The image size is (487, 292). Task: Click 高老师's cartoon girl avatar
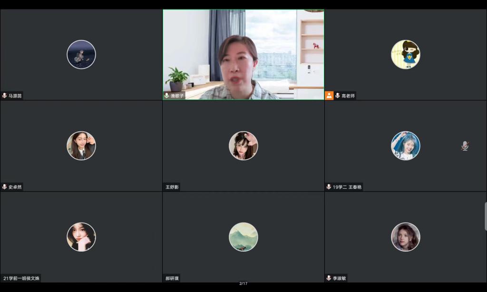tap(405, 54)
